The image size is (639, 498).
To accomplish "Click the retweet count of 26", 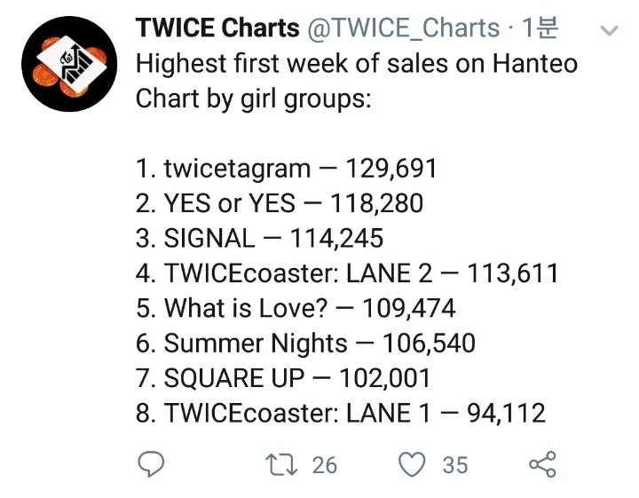I will point(325,464).
